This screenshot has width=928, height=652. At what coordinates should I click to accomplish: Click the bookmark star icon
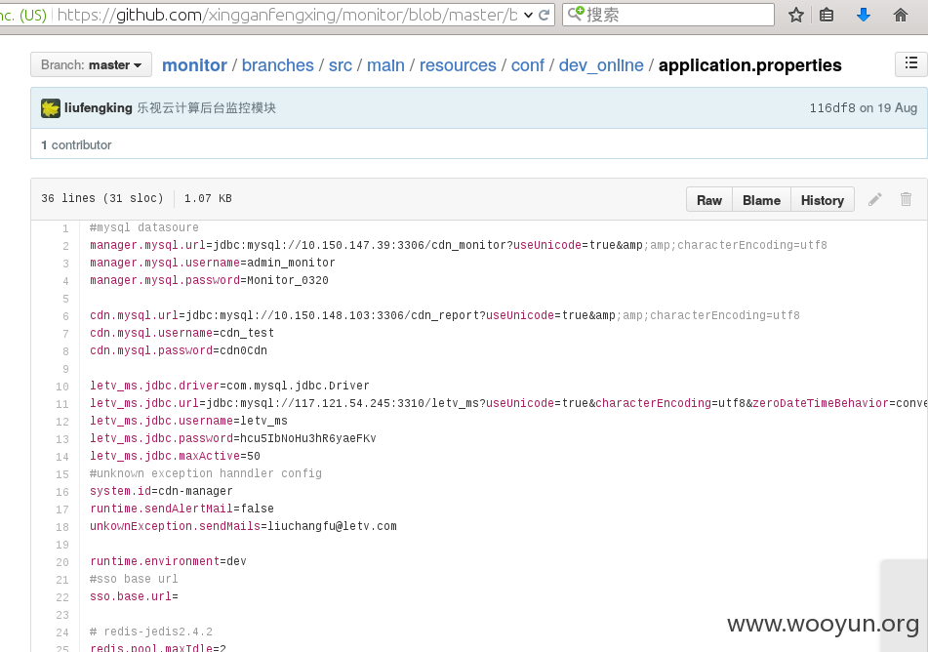(x=796, y=15)
